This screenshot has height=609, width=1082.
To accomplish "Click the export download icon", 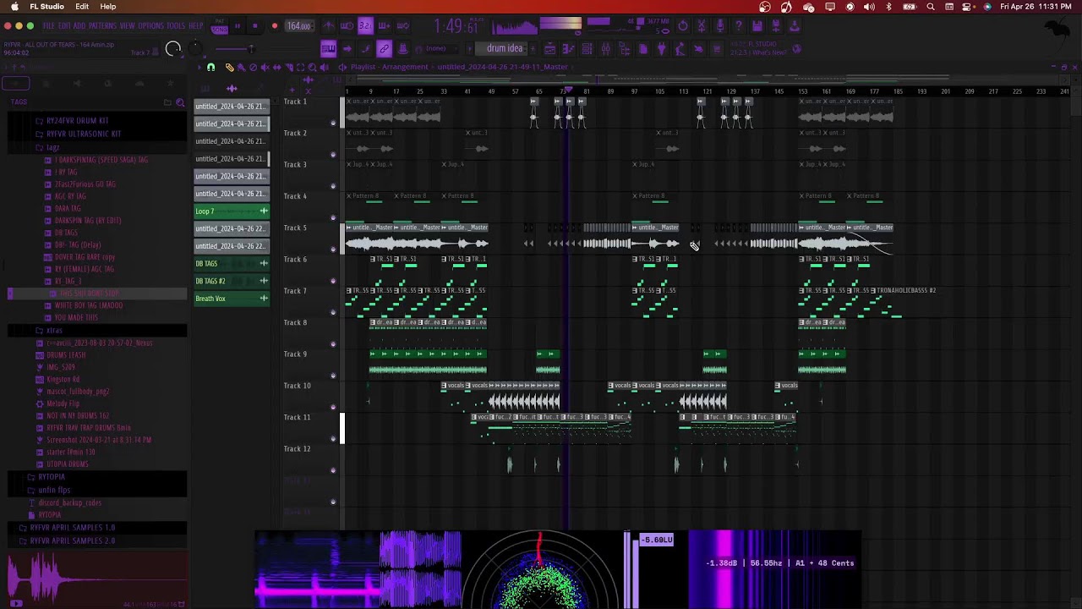I will [x=794, y=25].
